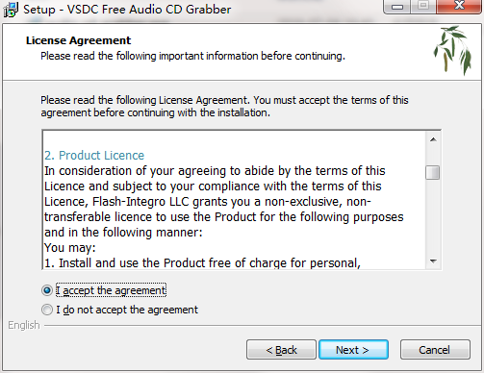Click the "License Agreement" page heading

coord(78,40)
